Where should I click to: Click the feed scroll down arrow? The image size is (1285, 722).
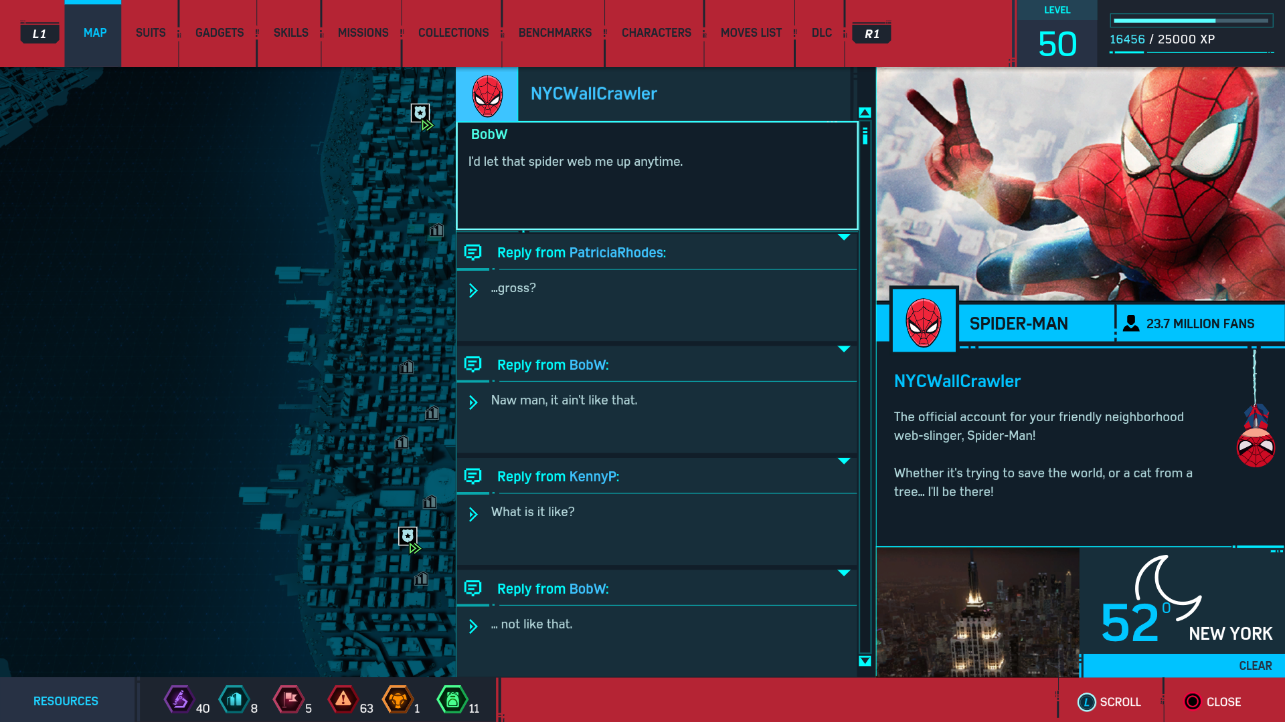point(865,660)
